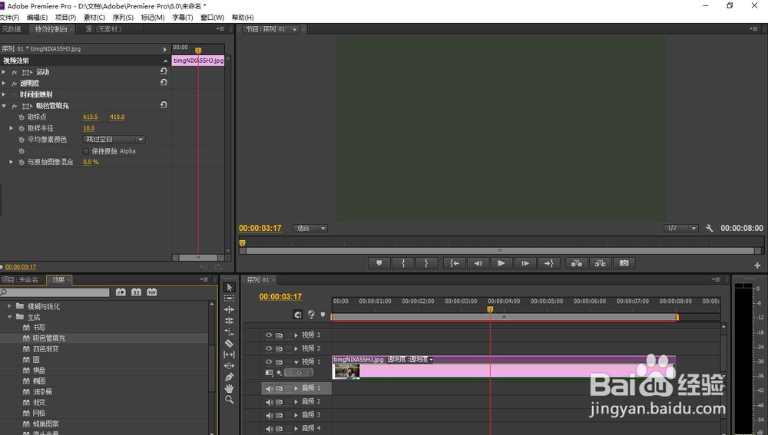Viewport: 768px width, 435px height.
Task: Switch to the 项目: 未命名 tab
Action: tap(20, 280)
